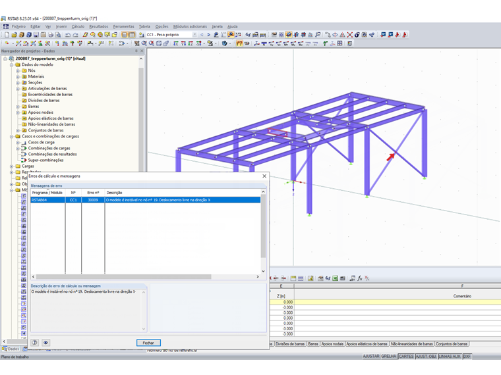The height and width of the screenshot is (375, 501).
Task: Toggle AJUST. OBJ. in status bar
Action: [x=426, y=357]
